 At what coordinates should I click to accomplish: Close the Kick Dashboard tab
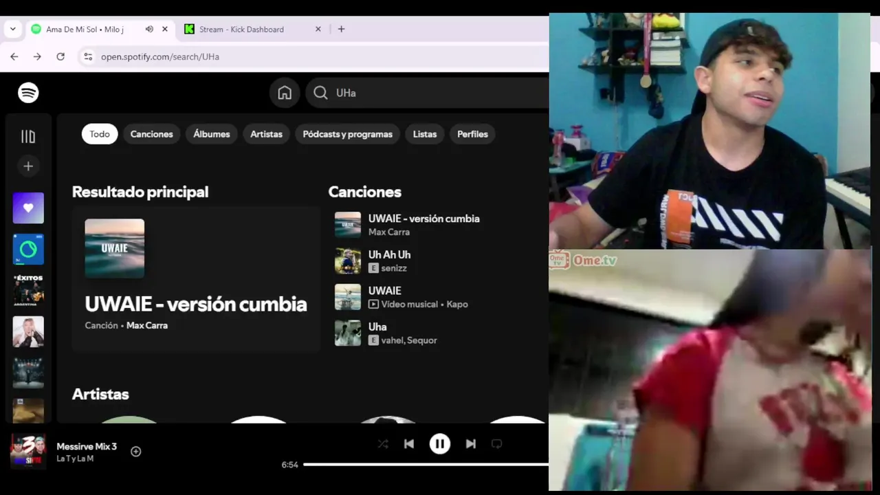[318, 29]
